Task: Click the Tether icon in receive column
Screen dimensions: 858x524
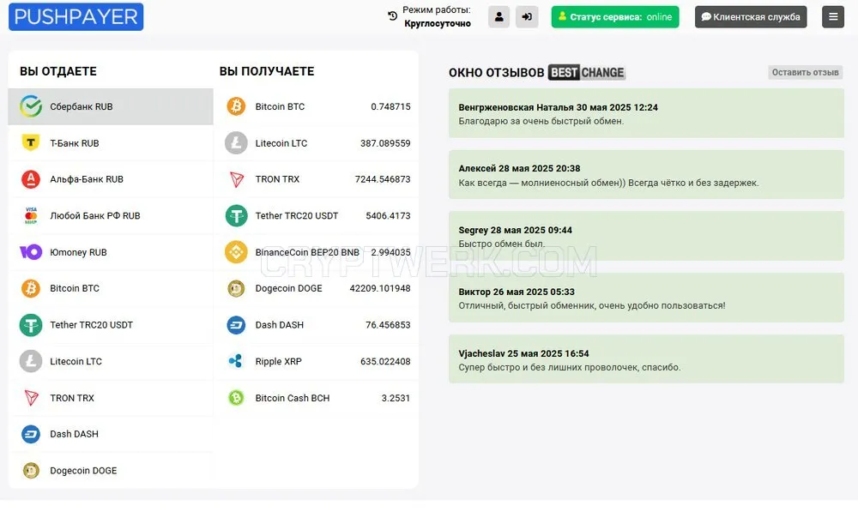Action: tap(236, 215)
